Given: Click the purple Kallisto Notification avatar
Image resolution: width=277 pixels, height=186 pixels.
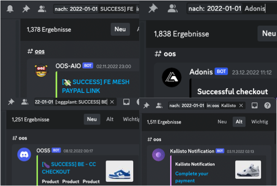Looking at the screenshot, I should [x=158, y=155].
